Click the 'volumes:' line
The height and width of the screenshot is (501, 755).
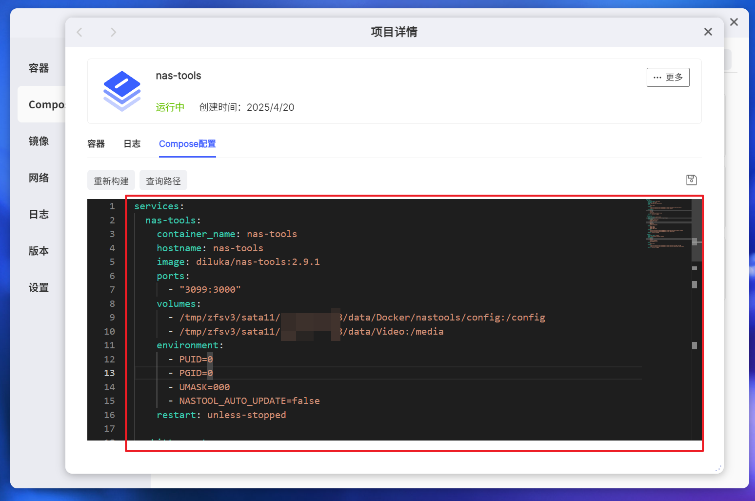[179, 303]
